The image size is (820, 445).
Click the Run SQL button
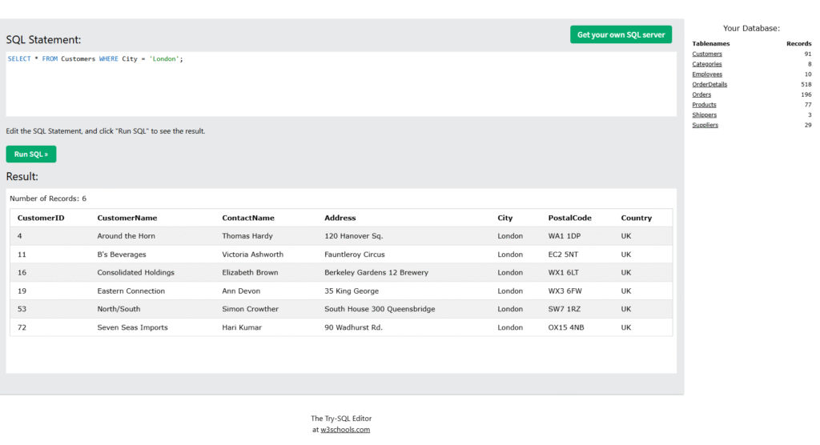point(31,154)
